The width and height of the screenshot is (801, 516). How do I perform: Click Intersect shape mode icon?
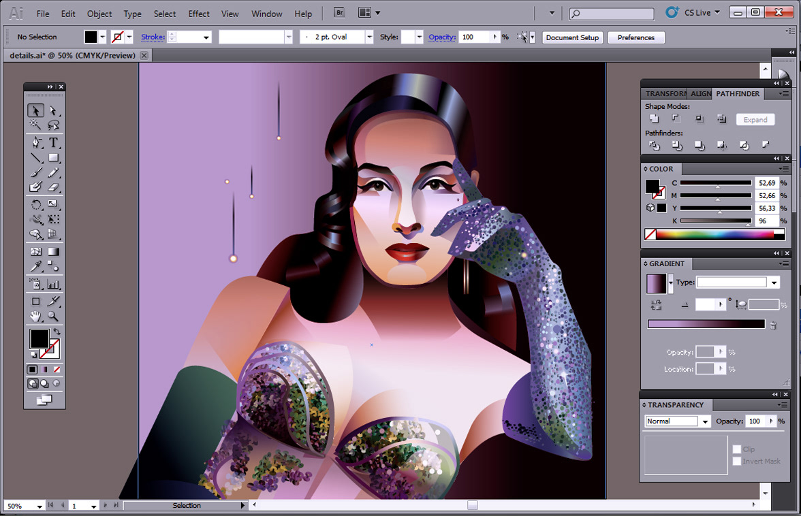tap(699, 119)
